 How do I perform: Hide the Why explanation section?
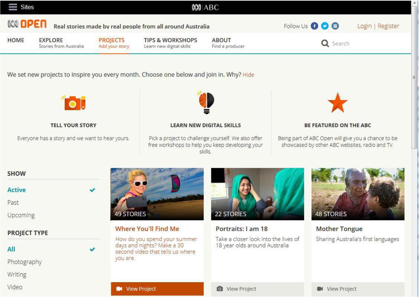coord(248,75)
